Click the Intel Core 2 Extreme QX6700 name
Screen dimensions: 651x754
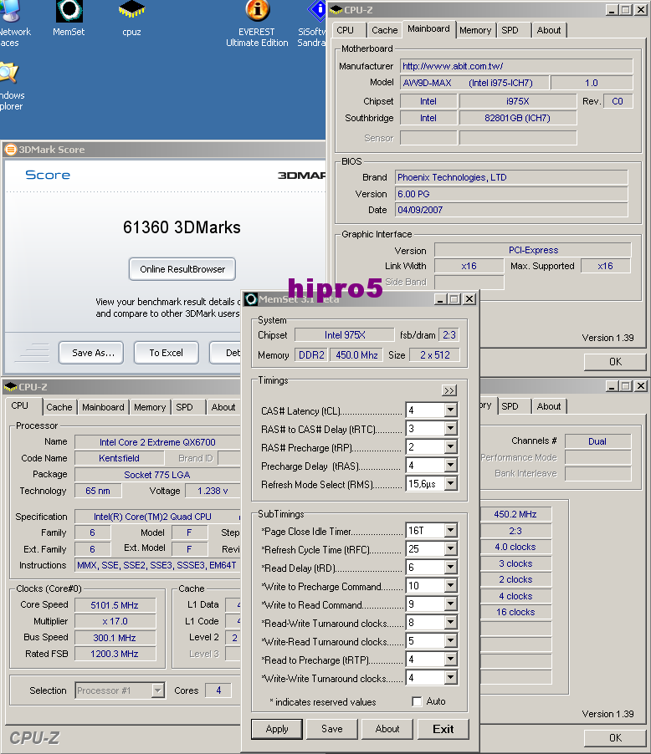click(157, 442)
